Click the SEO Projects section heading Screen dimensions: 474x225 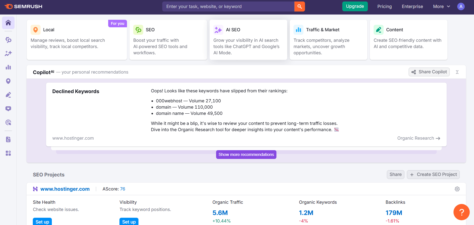point(49,175)
